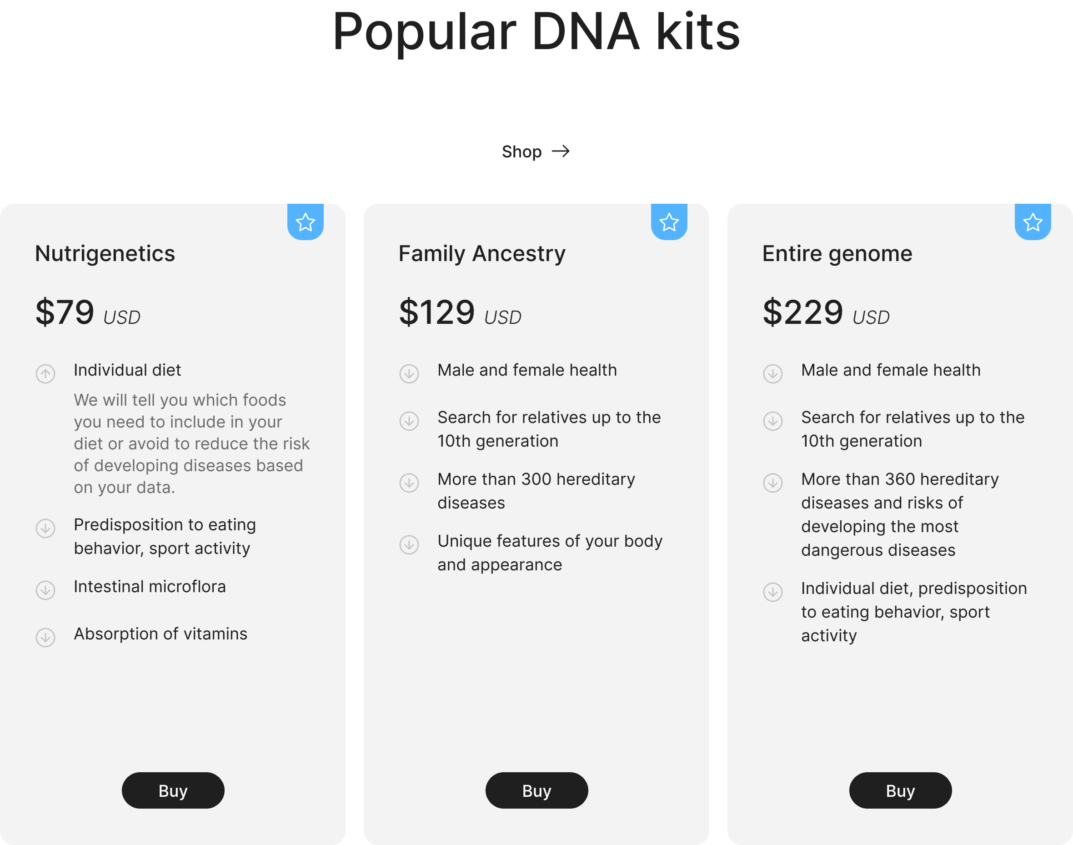Image resolution: width=1073 pixels, height=845 pixels.
Task: Open the Shop link
Action: click(x=521, y=151)
